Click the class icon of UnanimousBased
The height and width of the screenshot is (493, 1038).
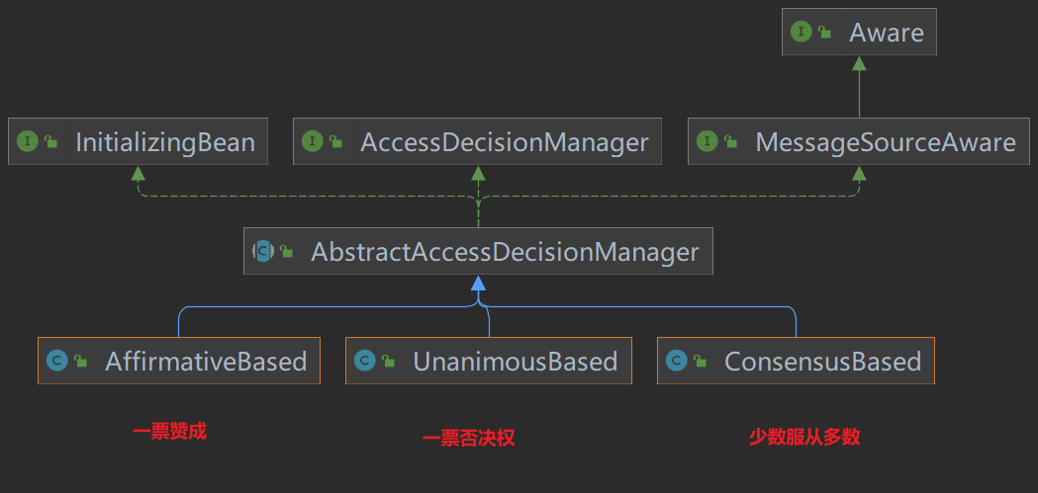365,361
